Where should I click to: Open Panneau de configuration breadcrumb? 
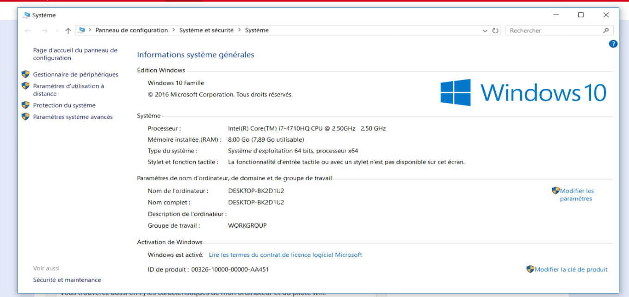point(131,30)
